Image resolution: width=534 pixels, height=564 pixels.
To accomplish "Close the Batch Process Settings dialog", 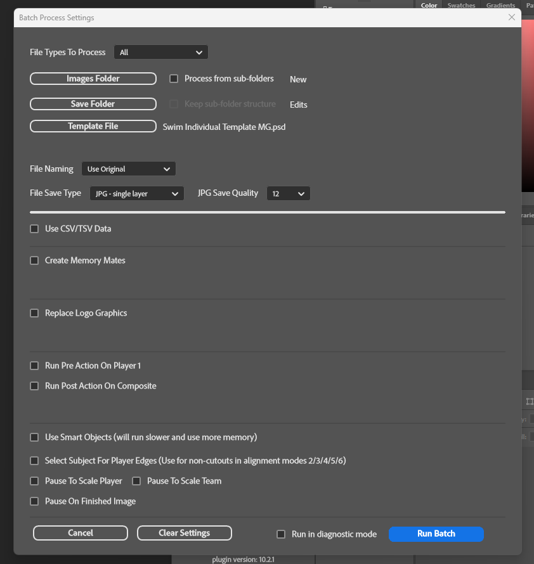I will (x=512, y=18).
